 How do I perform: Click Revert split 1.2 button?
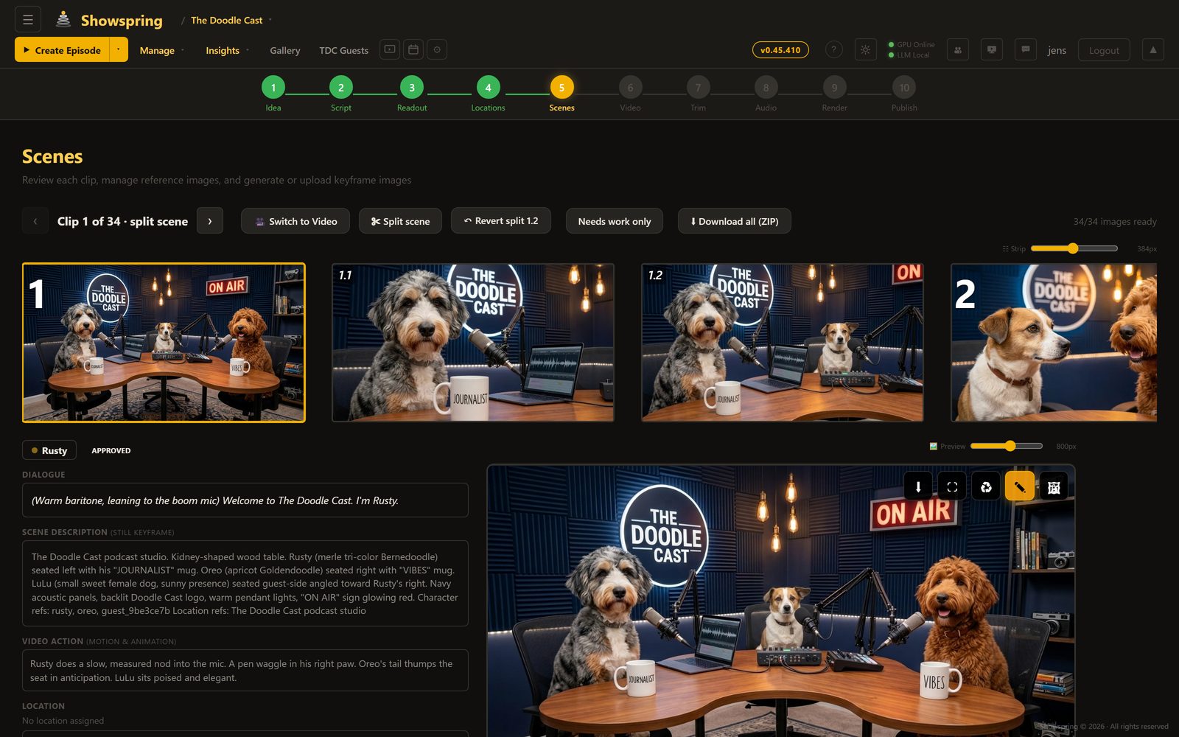(501, 220)
